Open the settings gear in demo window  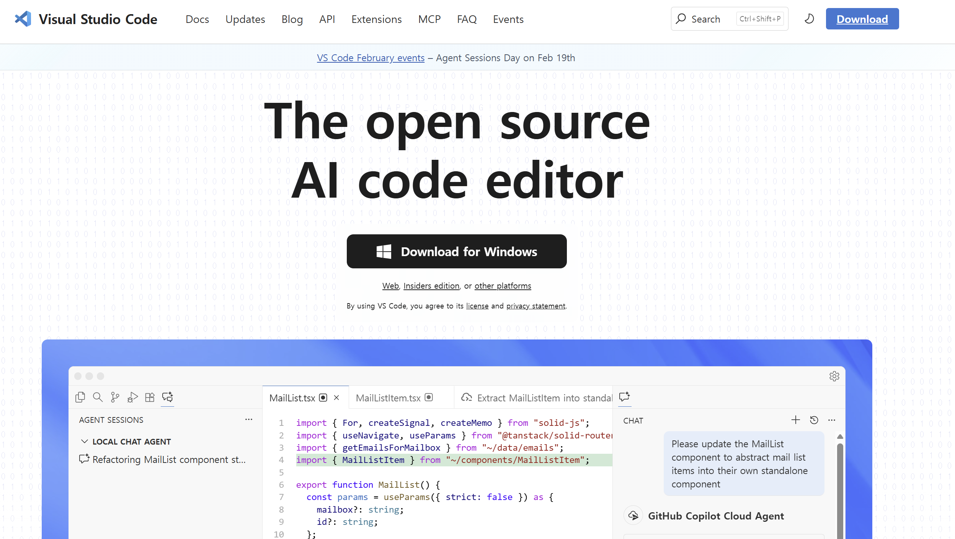point(834,376)
